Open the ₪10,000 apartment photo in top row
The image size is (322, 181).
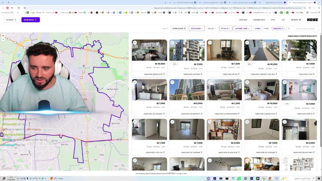[x=149, y=50]
